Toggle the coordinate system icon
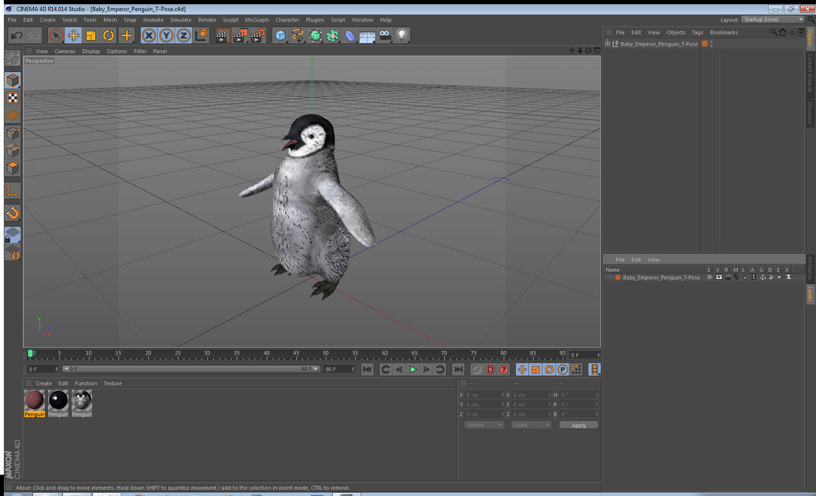The height and width of the screenshot is (496, 816). (201, 35)
